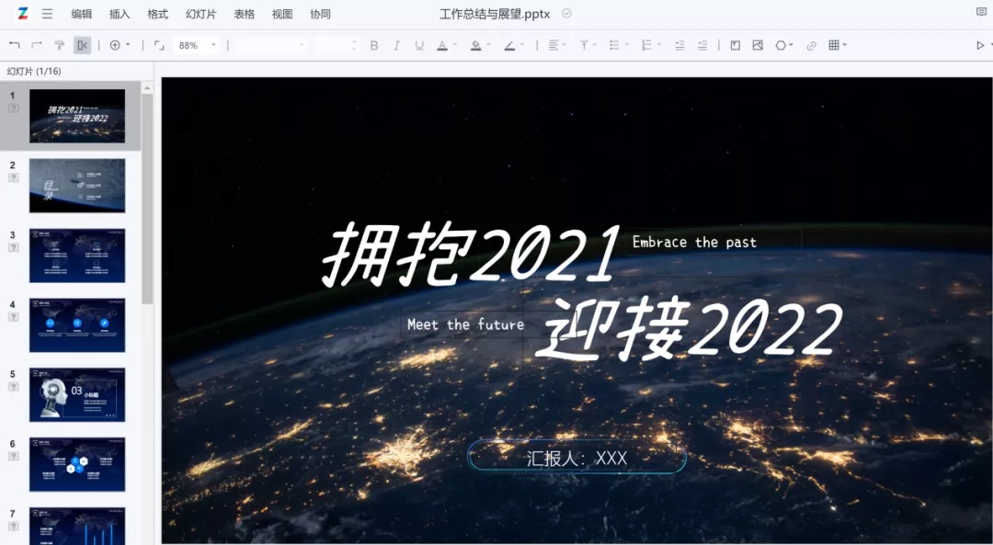993x545 pixels.
Task: Open the 格式 menu
Action: (x=158, y=14)
